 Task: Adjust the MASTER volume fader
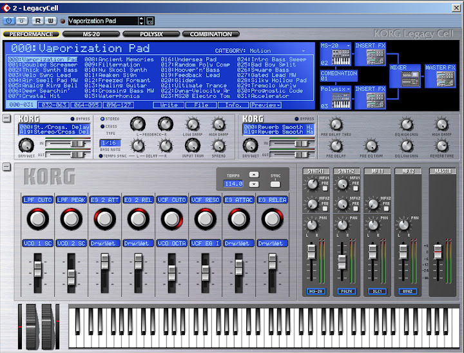click(438, 251)
